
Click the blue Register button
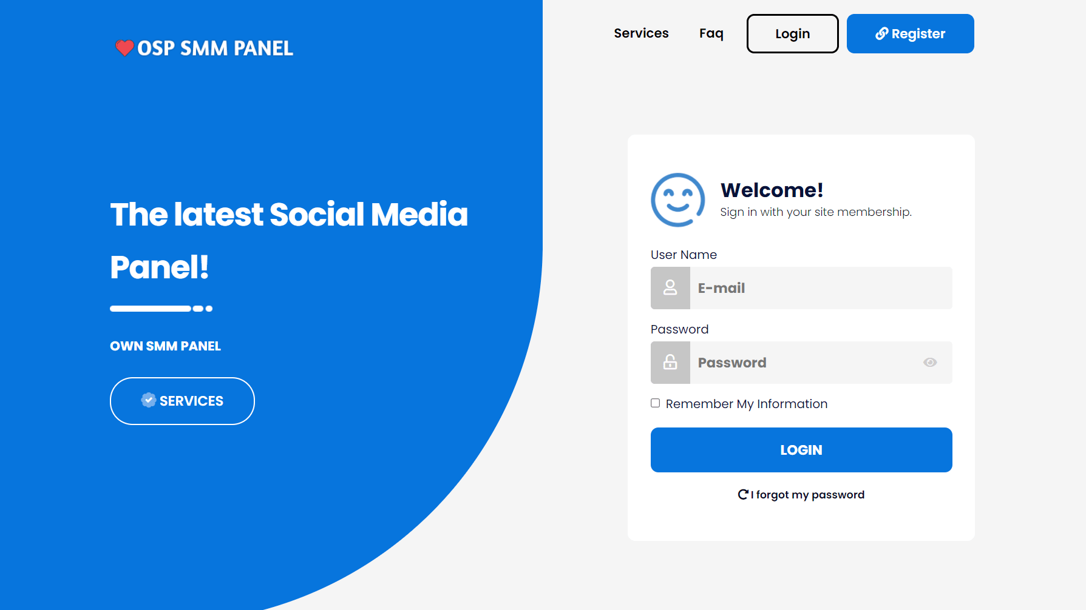[x=910, y=34]
